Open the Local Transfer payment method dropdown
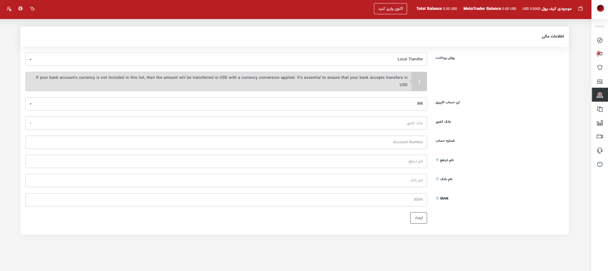This screenshot has width=608, height=271. click(226, 59)
